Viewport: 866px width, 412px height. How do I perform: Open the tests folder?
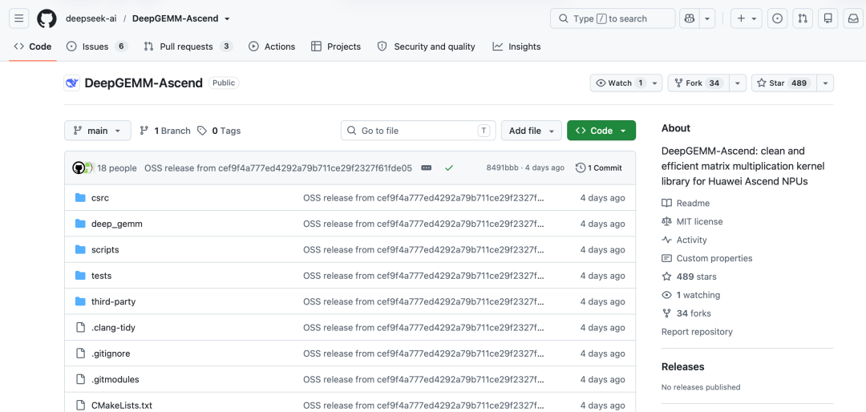click(101, 276)
